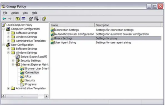Viewport: 165px width, 106px height.
Task: Click the Group Policy title bar icon
Action: pyautogui.click(x=3, y=6)
